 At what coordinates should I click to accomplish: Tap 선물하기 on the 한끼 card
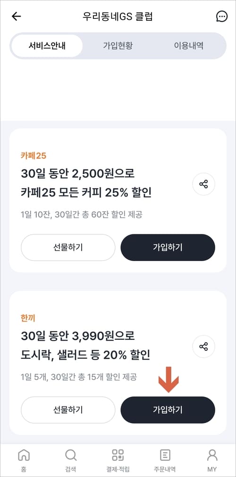point(68,410)
